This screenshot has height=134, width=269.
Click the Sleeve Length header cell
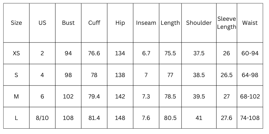click(x=226, y=23)
